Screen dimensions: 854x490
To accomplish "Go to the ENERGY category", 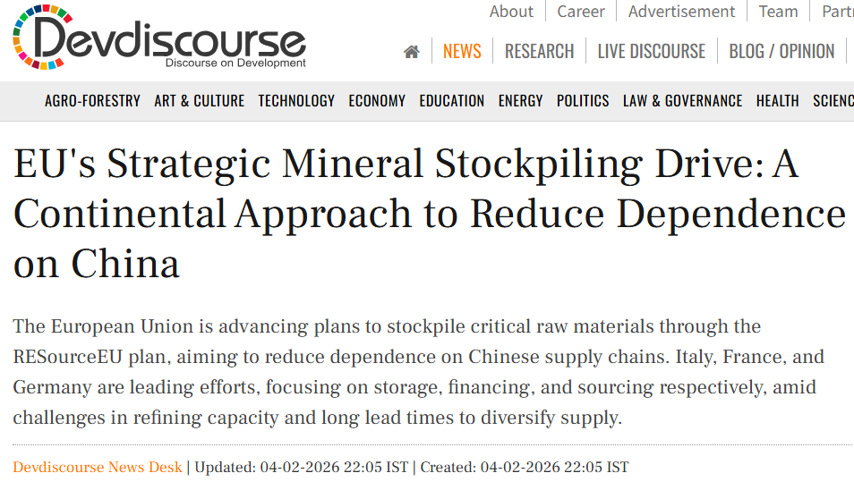I will click(x=520, y=101).
